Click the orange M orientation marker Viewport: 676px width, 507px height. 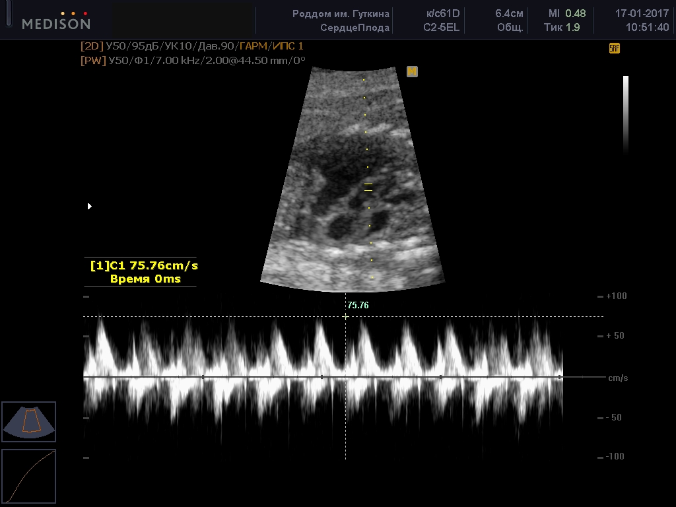412,71
